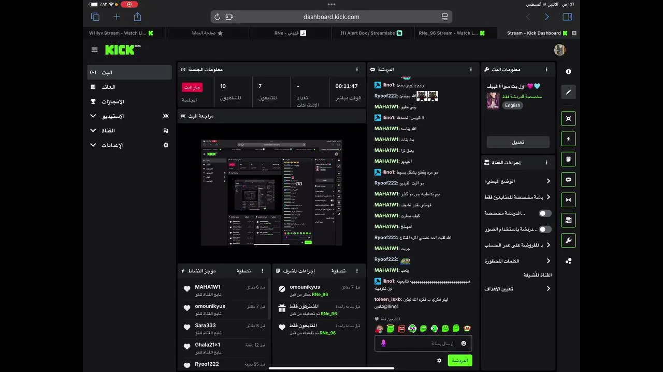Viewport: 663px width, 372px height.
Task: Open banned words chevron
Action: pyautogui.click(x=549, y=261)
